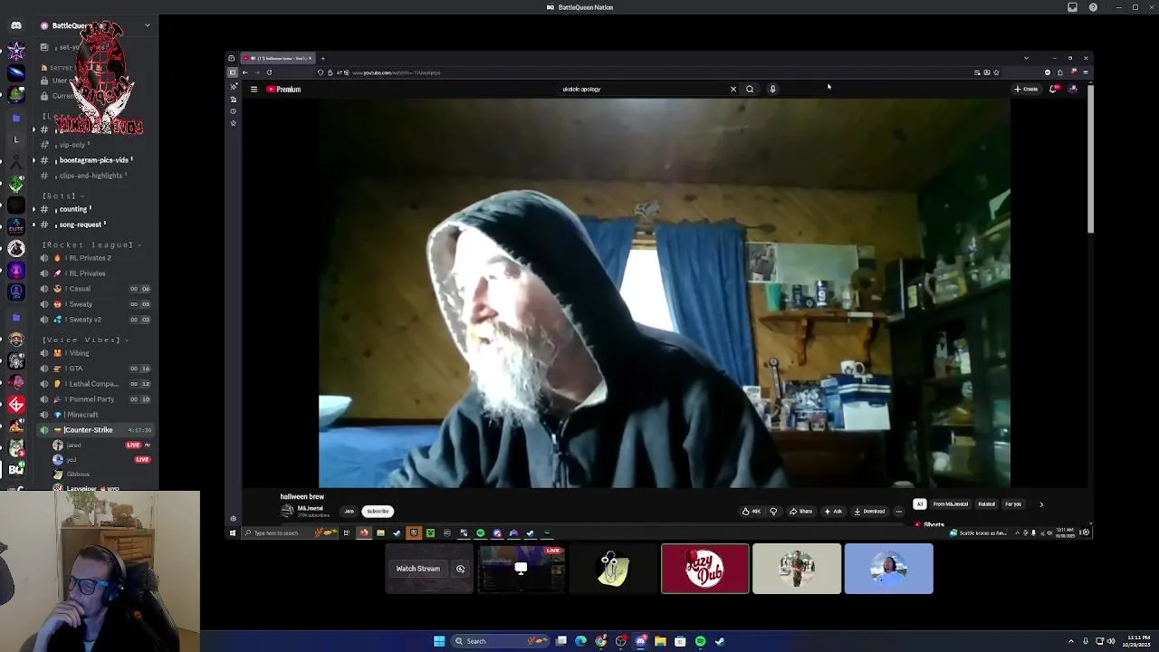The width and height of the screenshot is (1159, 652).
Task: Select the Related filter chip
Action: coord(986,504)
